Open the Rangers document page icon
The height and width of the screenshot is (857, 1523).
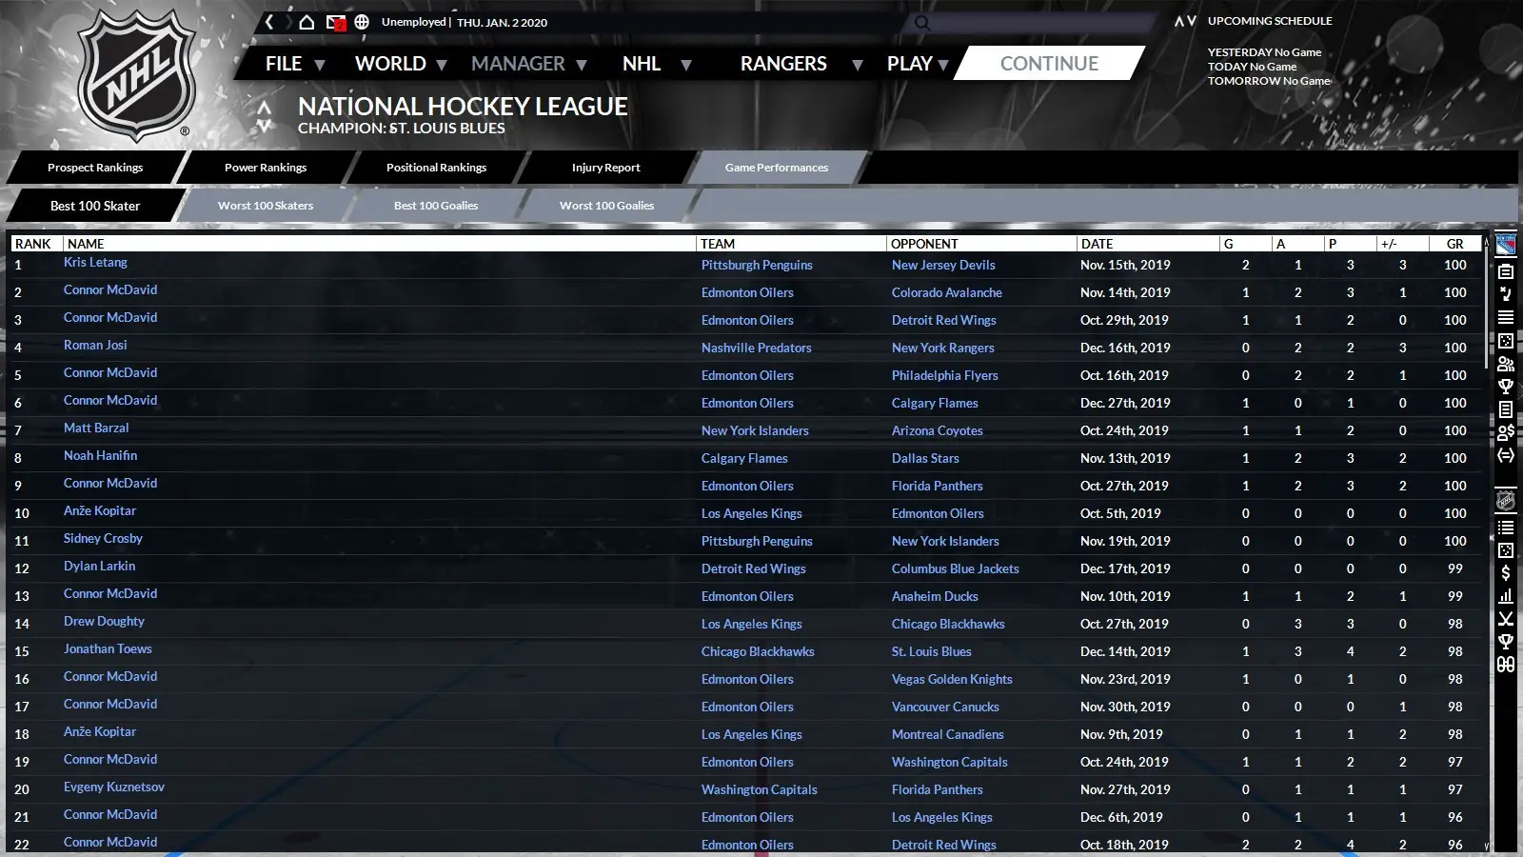(x=1506, y=409)
